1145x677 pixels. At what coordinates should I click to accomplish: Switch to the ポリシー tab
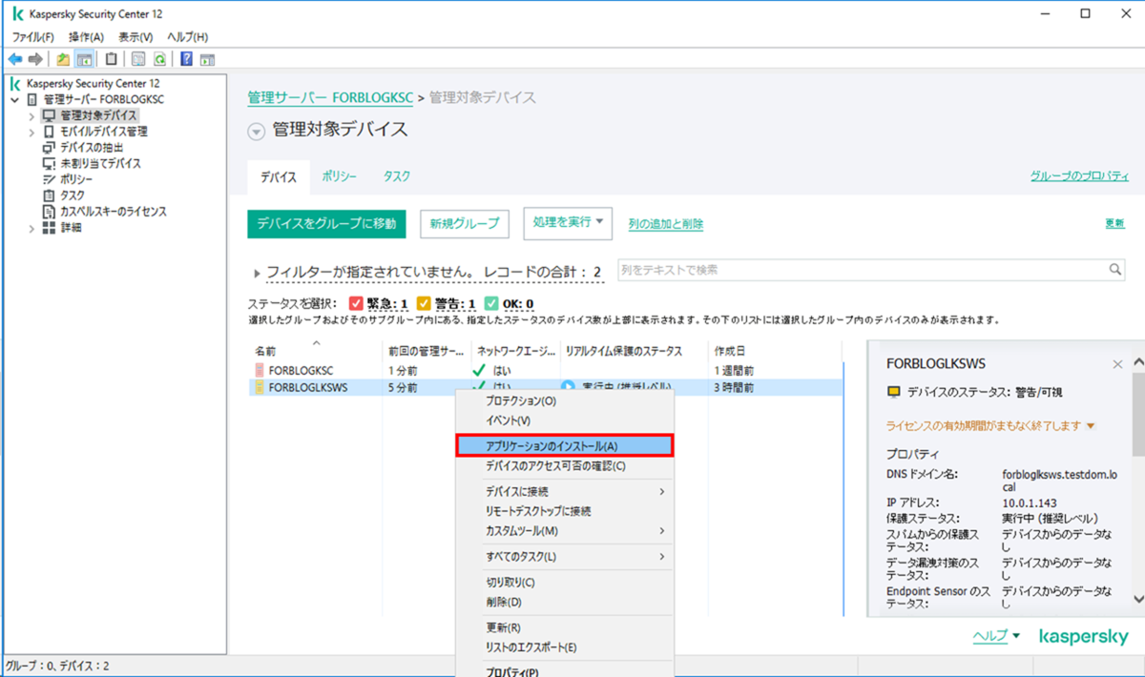coord(340,176)
